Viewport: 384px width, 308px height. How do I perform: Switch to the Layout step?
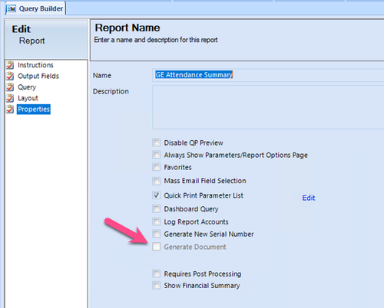pos(28,98)
